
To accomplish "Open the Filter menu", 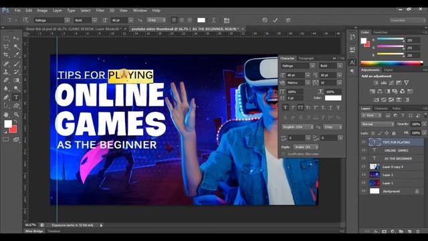I will tap(100, 11).
